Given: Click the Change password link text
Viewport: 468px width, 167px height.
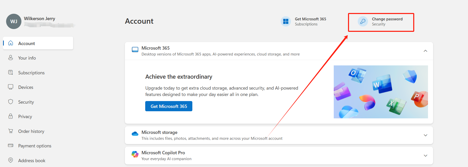Looking at the screenshot, I should pos(387,19).
